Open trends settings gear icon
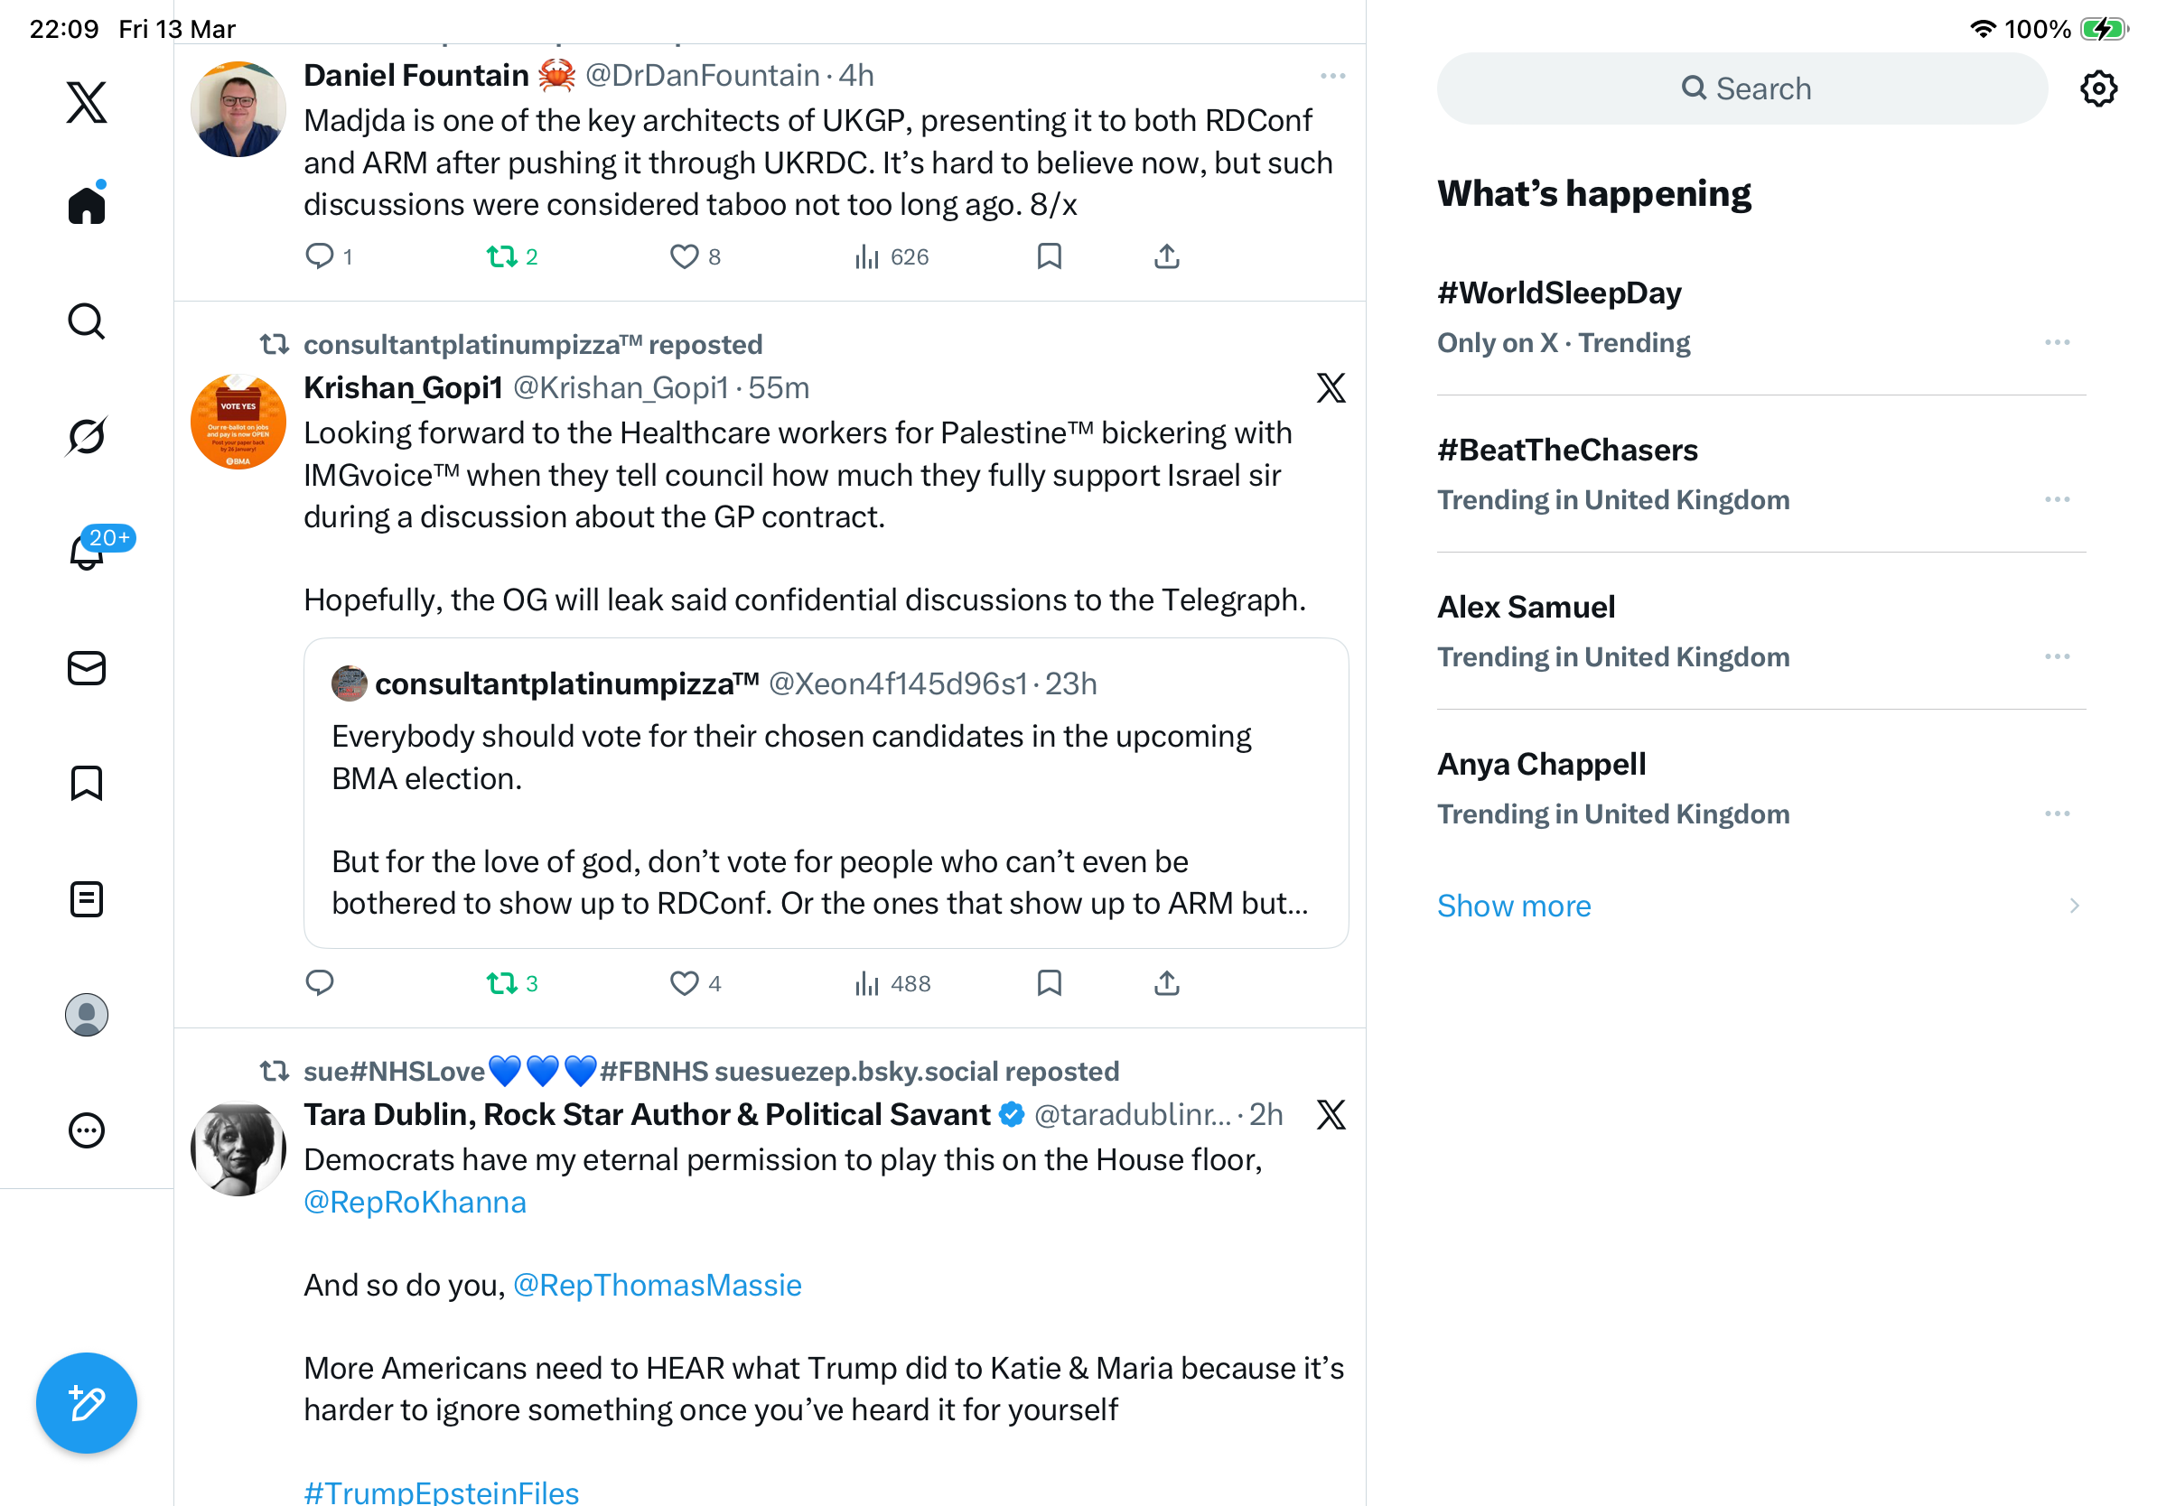This screenshot has height=1506, width=2157. [x=2097, y=88]
